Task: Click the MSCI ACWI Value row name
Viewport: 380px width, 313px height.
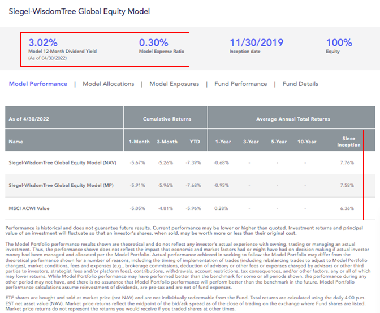Action: pyautogui.click(x=29, y=208)
